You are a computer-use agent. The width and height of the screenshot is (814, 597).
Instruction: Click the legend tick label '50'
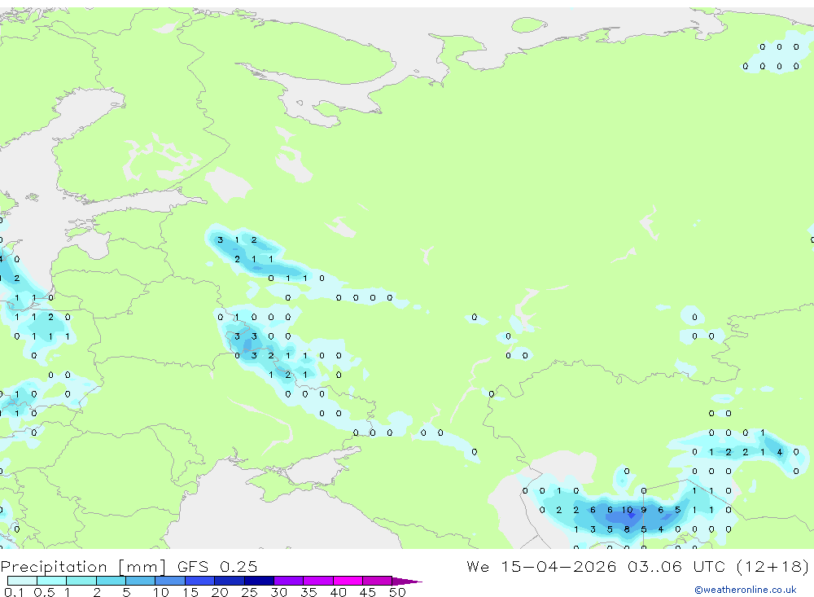point(398,592)
